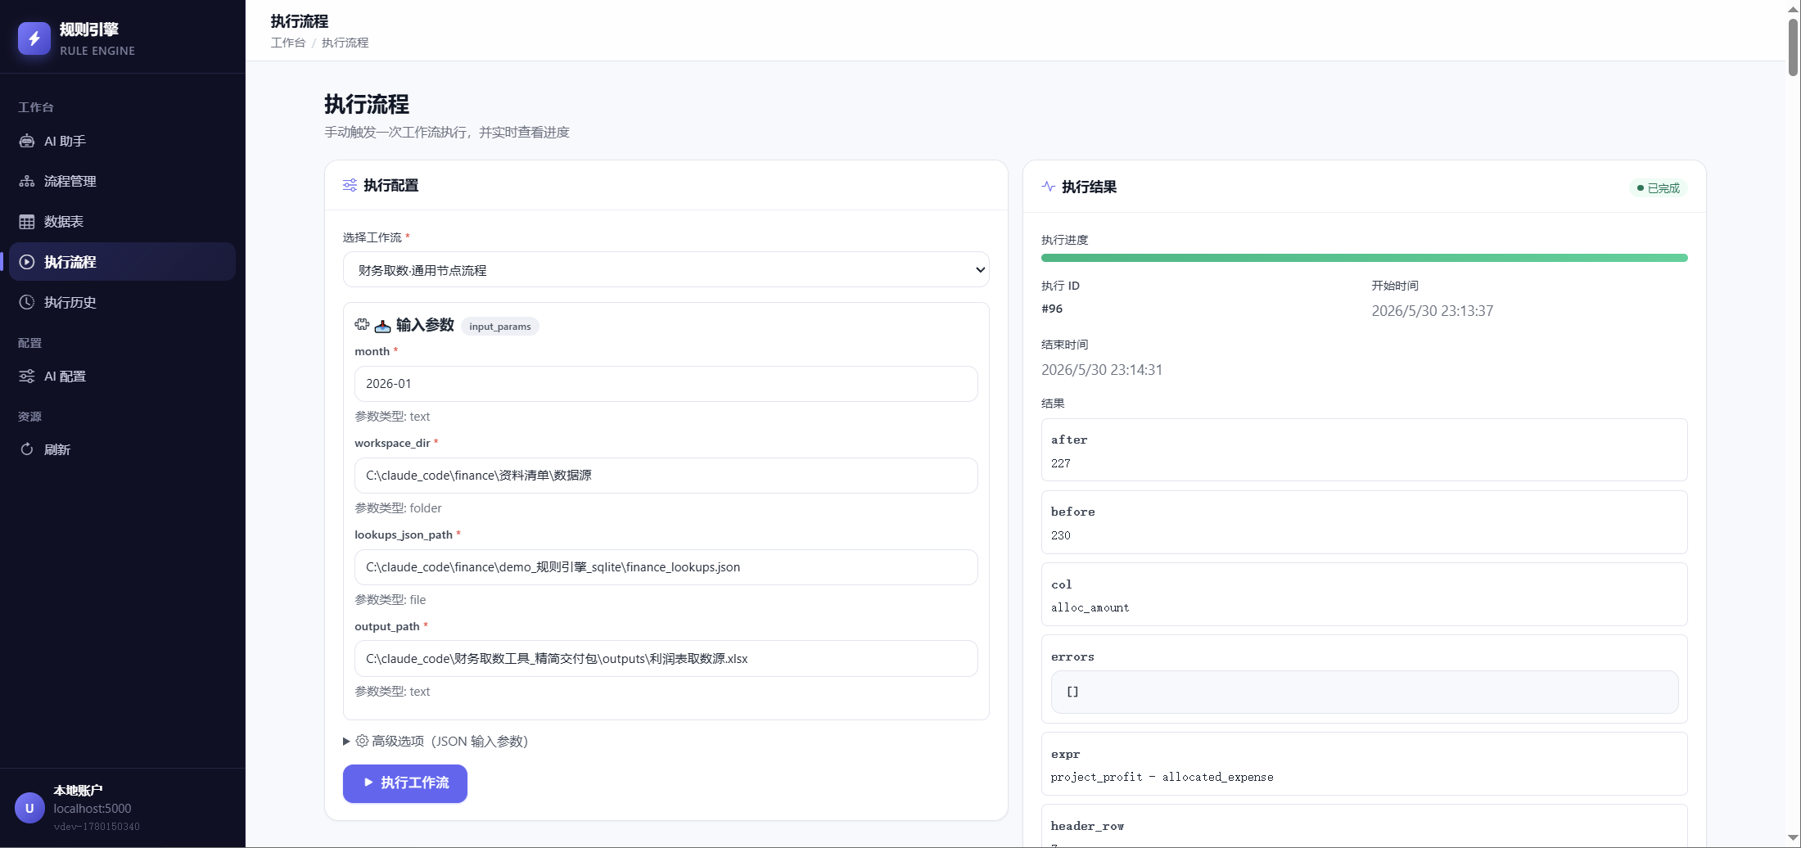
Task: Click the RULE ENGINE subtitle
Action: pyautogui.click(x=97, y=51)
